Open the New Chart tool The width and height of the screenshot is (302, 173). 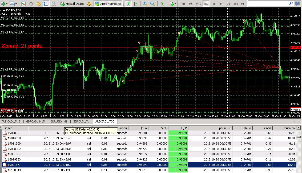(3, 3)
